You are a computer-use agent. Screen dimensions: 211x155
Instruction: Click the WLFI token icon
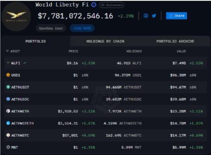pyautogui.click(x=8, y=63)
